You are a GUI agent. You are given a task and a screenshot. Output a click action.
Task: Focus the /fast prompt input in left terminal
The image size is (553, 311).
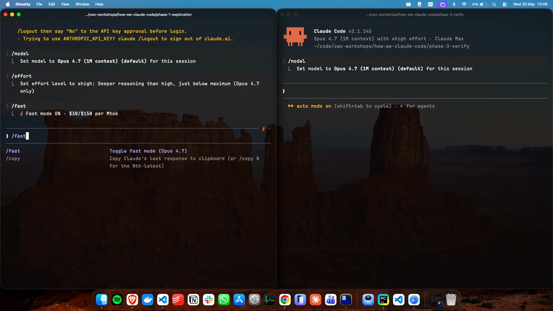(x=138, y=136)
